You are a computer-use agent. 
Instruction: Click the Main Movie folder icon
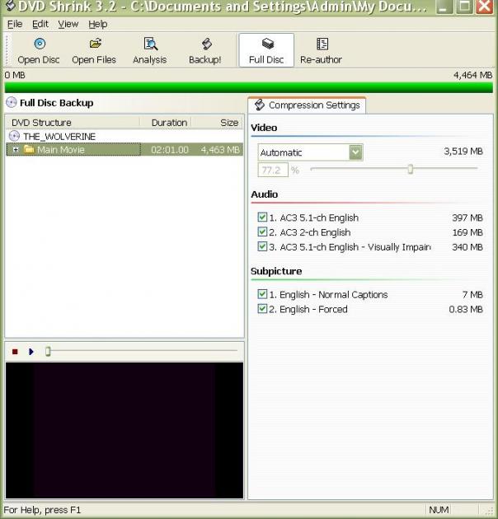pos(29,149)
